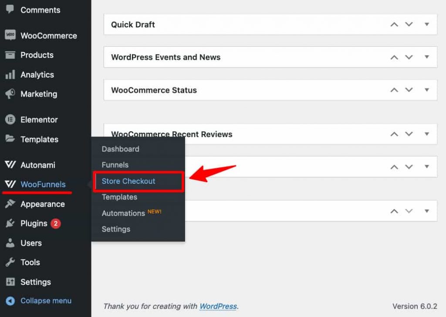Open Dashboard in WooFunnels submenu
The image size is (446, 317).
pos(120,149)
